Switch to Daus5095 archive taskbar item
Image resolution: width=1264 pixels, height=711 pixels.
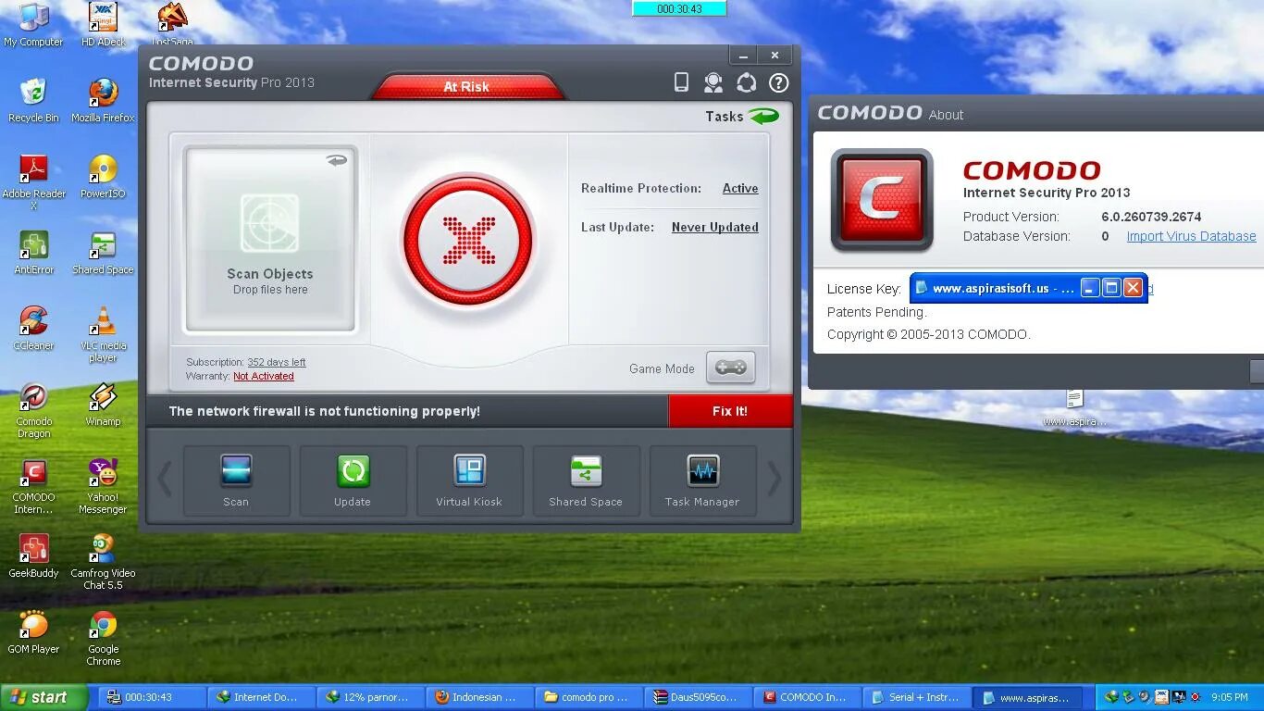pos(698,697)
